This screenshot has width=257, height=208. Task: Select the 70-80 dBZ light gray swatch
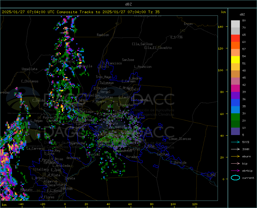pyautogui.click(x=235, y=24)
